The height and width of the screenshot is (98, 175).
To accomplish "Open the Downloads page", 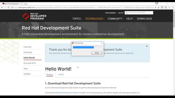I will click(x=144, y=19).
